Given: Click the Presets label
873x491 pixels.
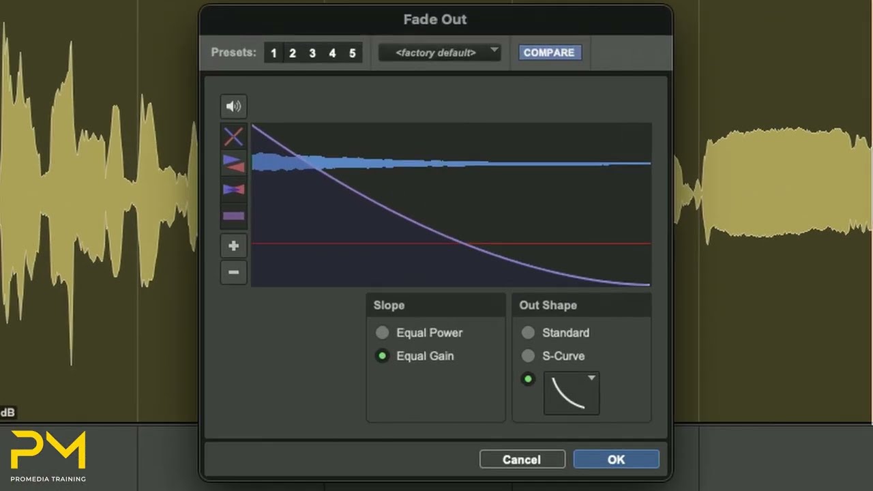Looking at the screenshot, I should pos(233,53).
